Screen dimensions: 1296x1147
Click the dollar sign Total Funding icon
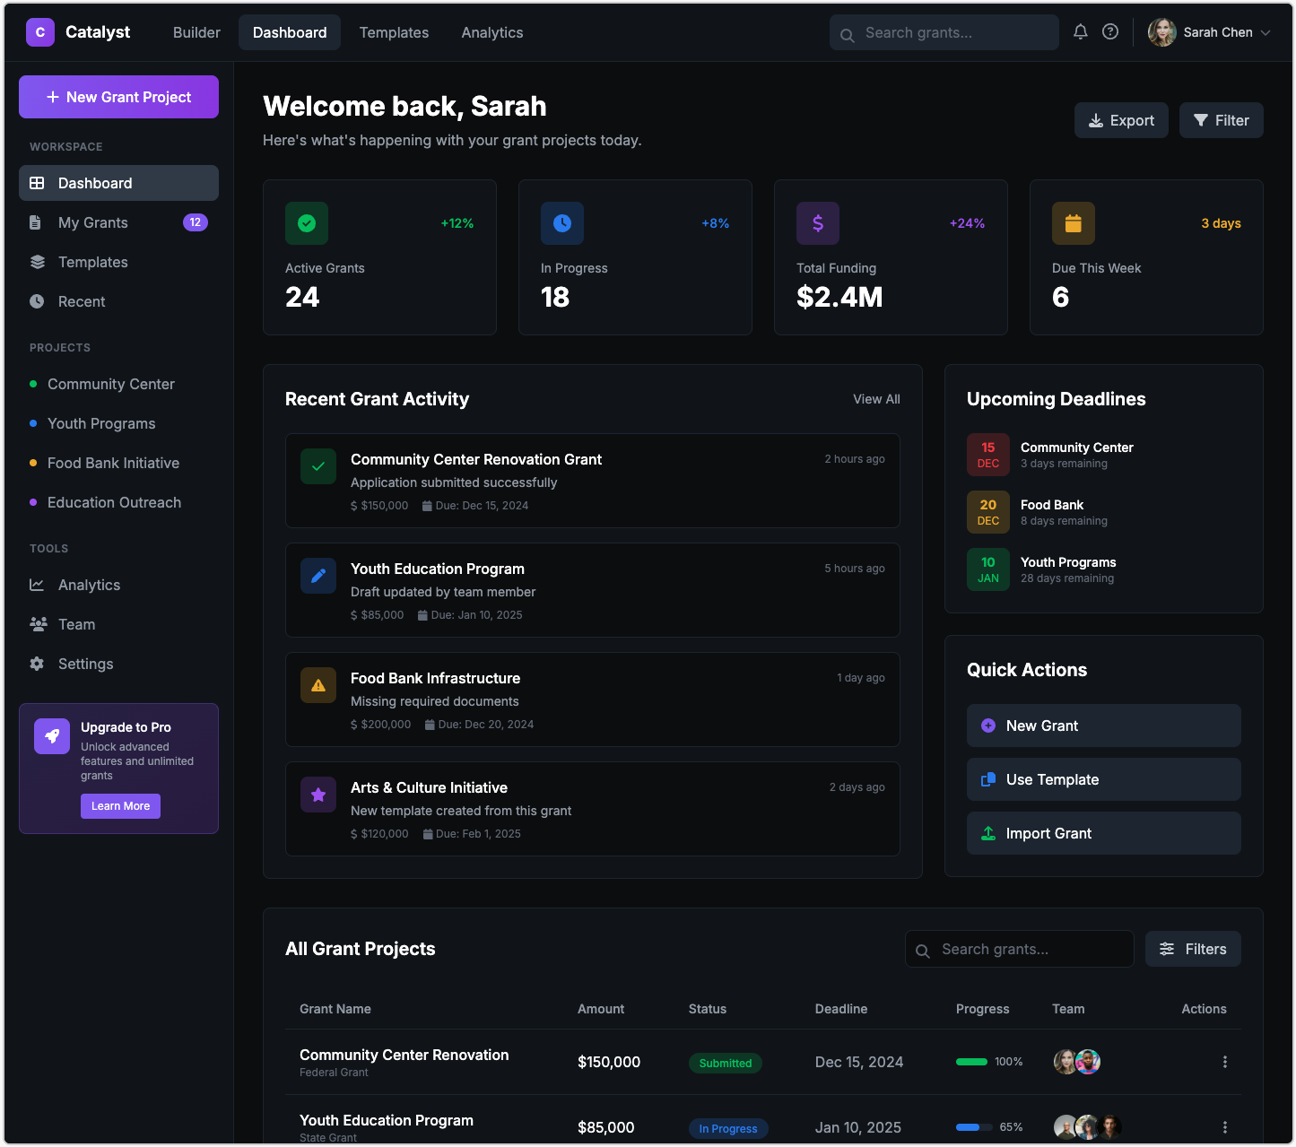818,223
